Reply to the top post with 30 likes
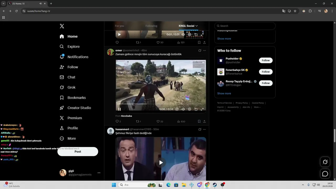This screenshot has height=189, width=336. [117, 42]
